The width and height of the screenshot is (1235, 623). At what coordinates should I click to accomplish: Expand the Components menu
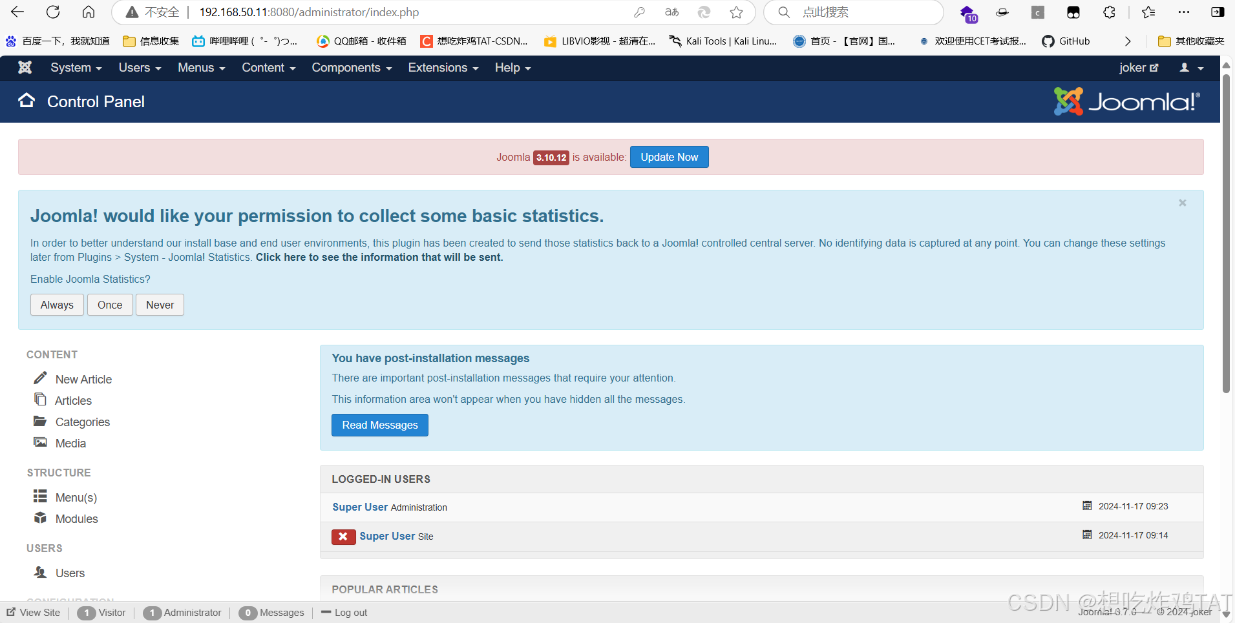352,68
